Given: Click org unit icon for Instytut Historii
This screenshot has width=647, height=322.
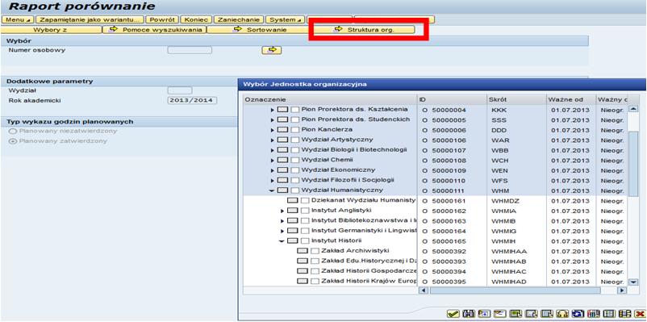Looking at the screenshot, I should (293, 240).
